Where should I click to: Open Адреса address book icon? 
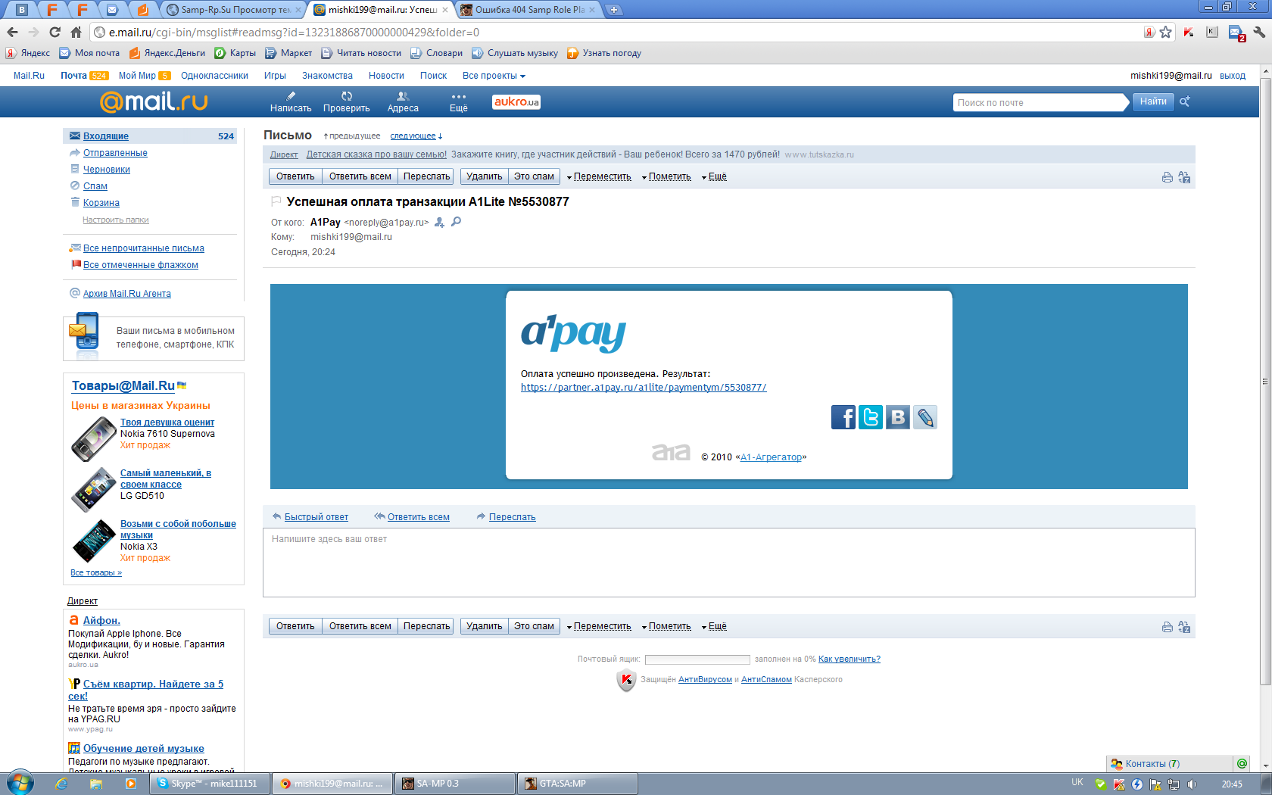(x=403, y=96)
